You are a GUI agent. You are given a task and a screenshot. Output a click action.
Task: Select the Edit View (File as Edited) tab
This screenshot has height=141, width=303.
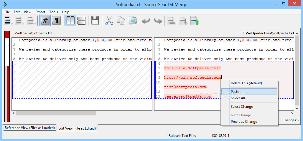coord(77,128)
